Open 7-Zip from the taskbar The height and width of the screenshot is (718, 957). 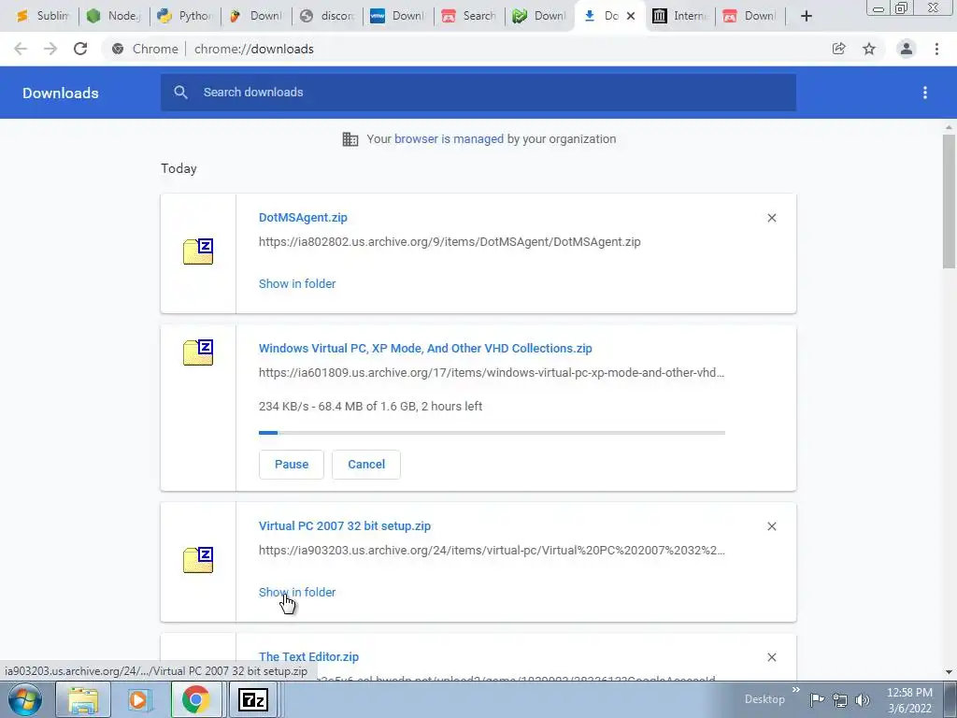[x=253, y=699]
